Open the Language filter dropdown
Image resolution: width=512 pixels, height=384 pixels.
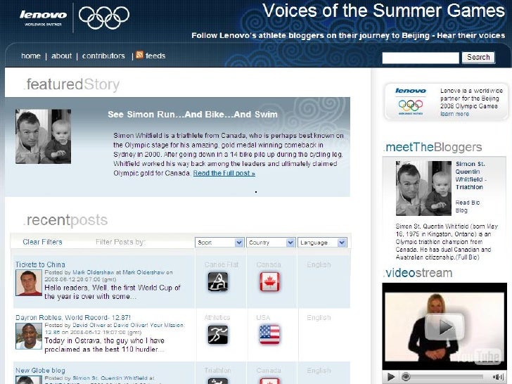[x=322, y=243]
